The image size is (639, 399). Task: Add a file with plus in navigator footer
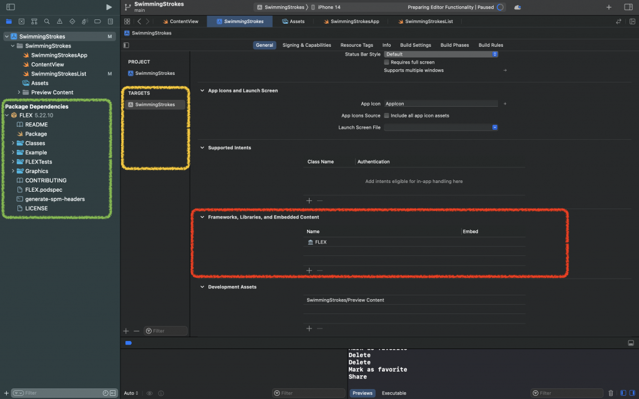coord(6,393)
